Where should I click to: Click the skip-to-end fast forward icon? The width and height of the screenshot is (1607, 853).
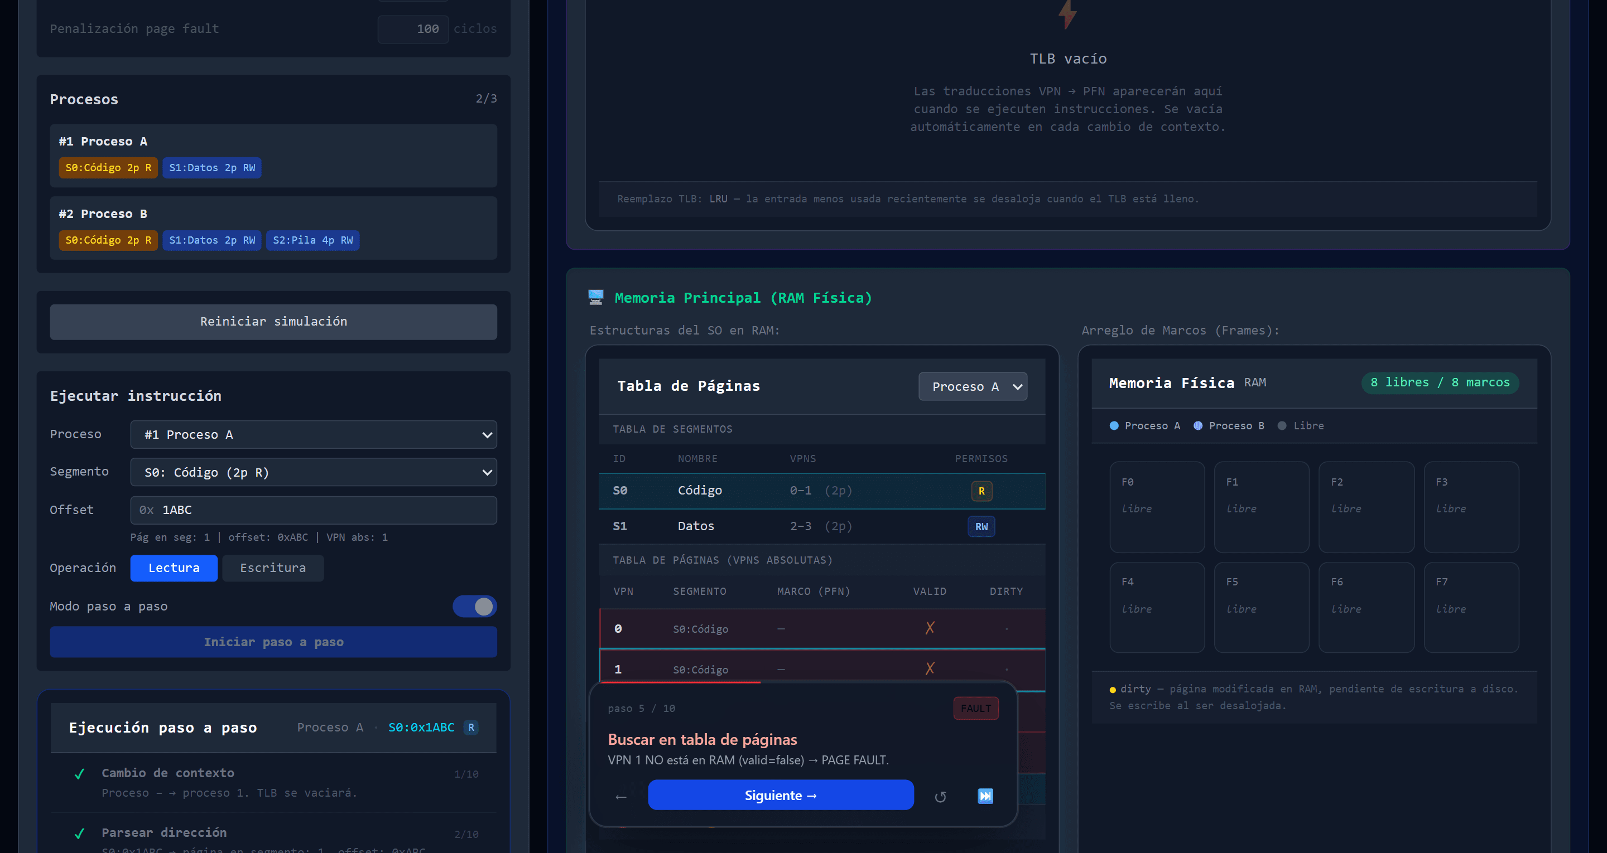(985, 796)
